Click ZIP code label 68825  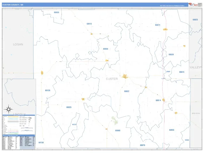[x=69, y=107]
